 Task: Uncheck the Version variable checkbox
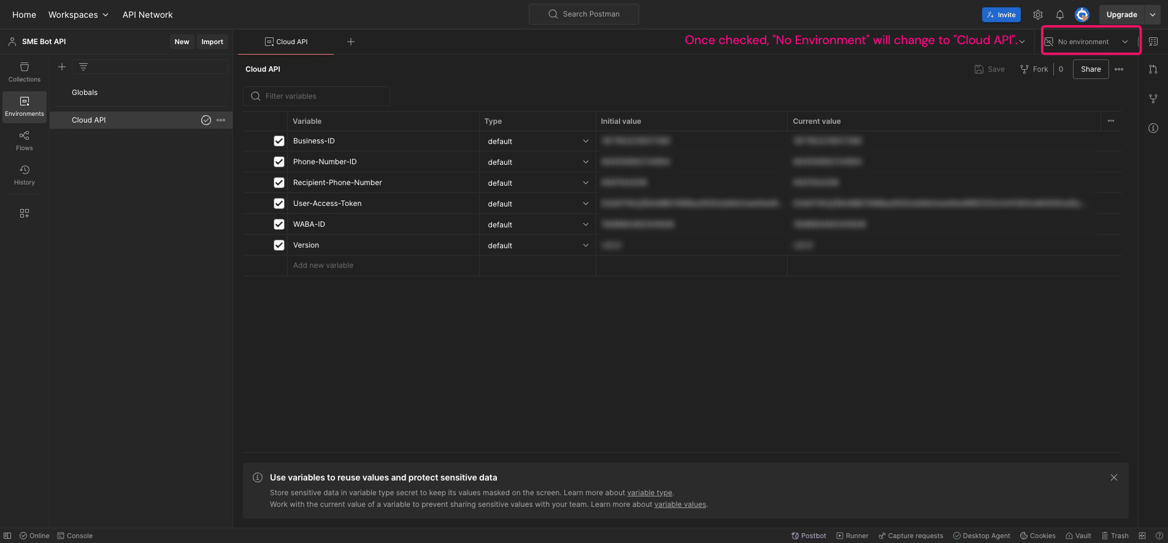[x=279, y=245]
